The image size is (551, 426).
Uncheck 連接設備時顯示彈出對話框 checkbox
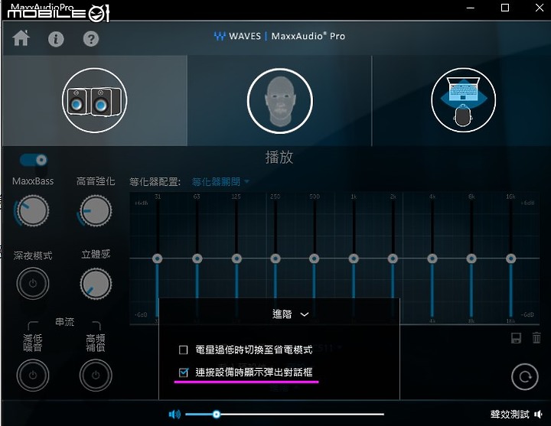pyautogui.click(x=183, y=372)
